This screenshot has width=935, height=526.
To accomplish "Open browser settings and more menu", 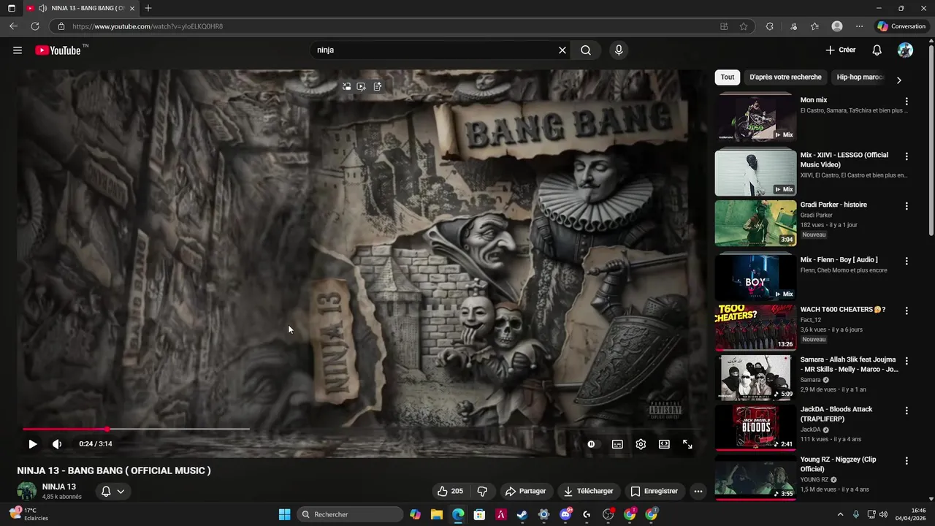I will coord(859,26).
